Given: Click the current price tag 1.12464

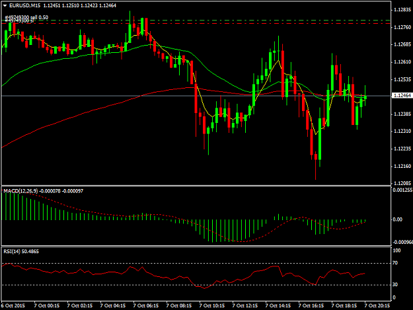Looking at the screenshot, I should pyautogui.click(x=402, y=95).
